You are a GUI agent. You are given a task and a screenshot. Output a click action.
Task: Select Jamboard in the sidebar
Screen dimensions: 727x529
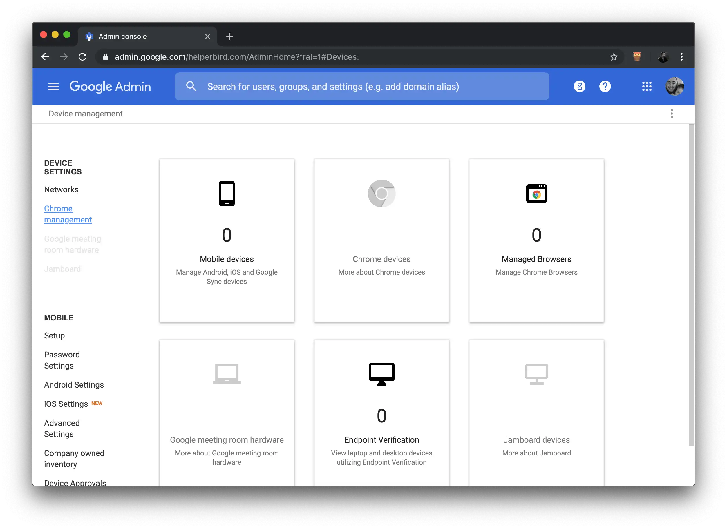[62, 269]
